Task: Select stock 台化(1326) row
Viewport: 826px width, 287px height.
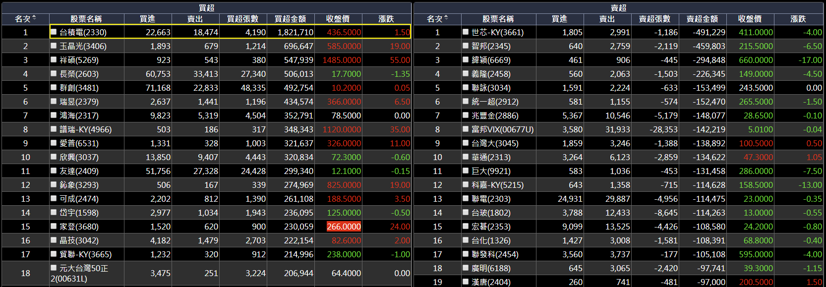Action: [619, 240]
